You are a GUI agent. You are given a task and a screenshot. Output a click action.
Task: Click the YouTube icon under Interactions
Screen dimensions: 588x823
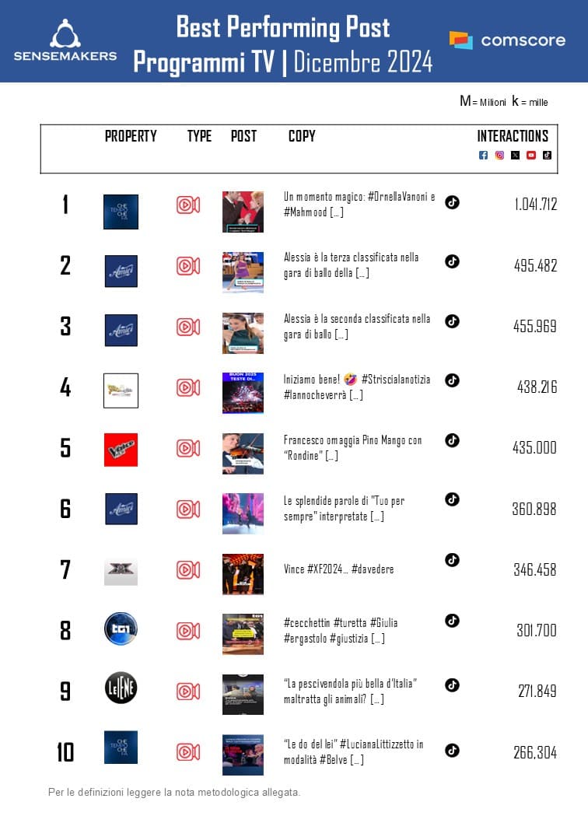pyautogui.click(x=531, y=155)
